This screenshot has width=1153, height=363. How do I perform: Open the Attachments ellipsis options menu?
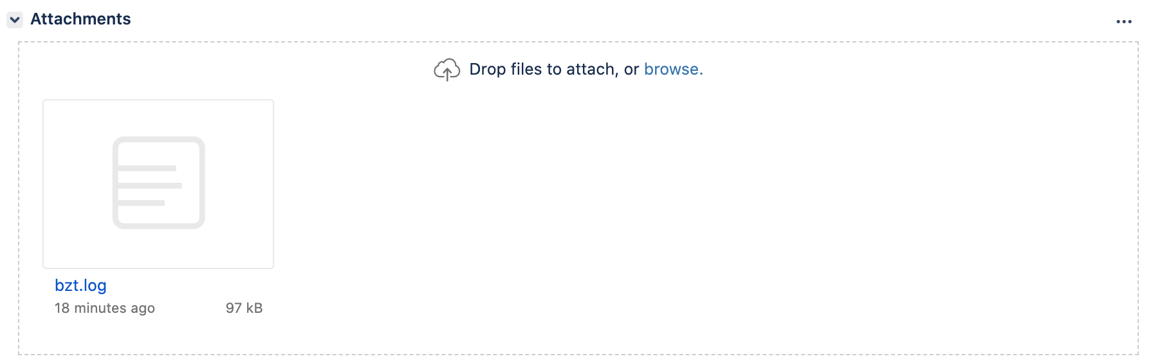[x=1123, y=22]
